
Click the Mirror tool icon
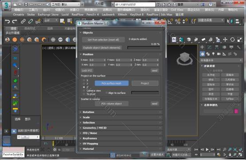point(230,21)
